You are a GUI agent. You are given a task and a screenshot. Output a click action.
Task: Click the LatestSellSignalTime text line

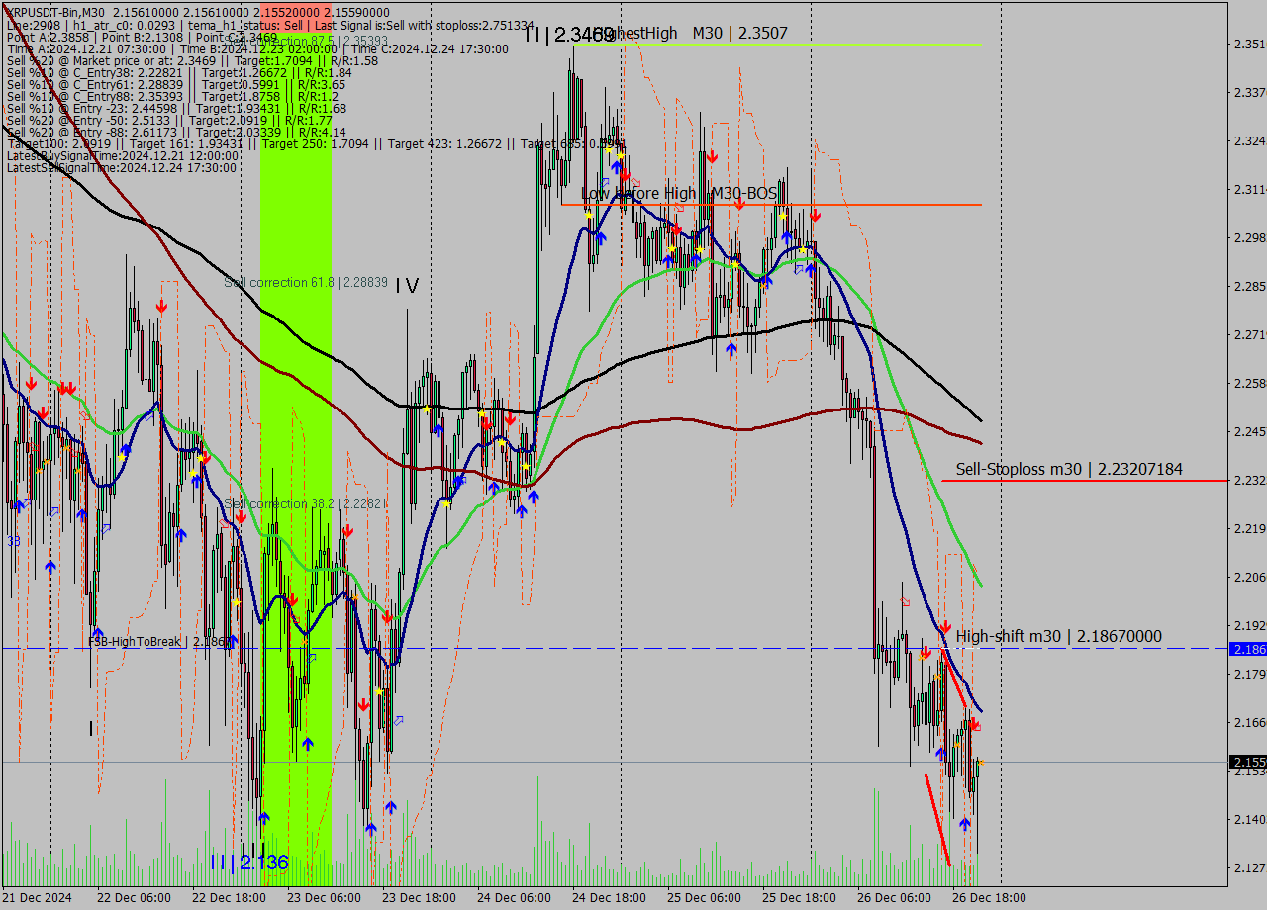pyautogui.click(x=121, y=167)
